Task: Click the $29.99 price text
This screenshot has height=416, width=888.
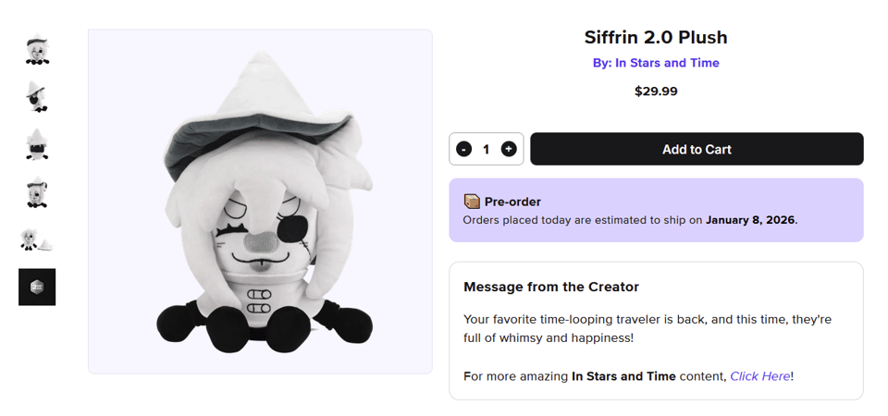Action: click(656, 91)
